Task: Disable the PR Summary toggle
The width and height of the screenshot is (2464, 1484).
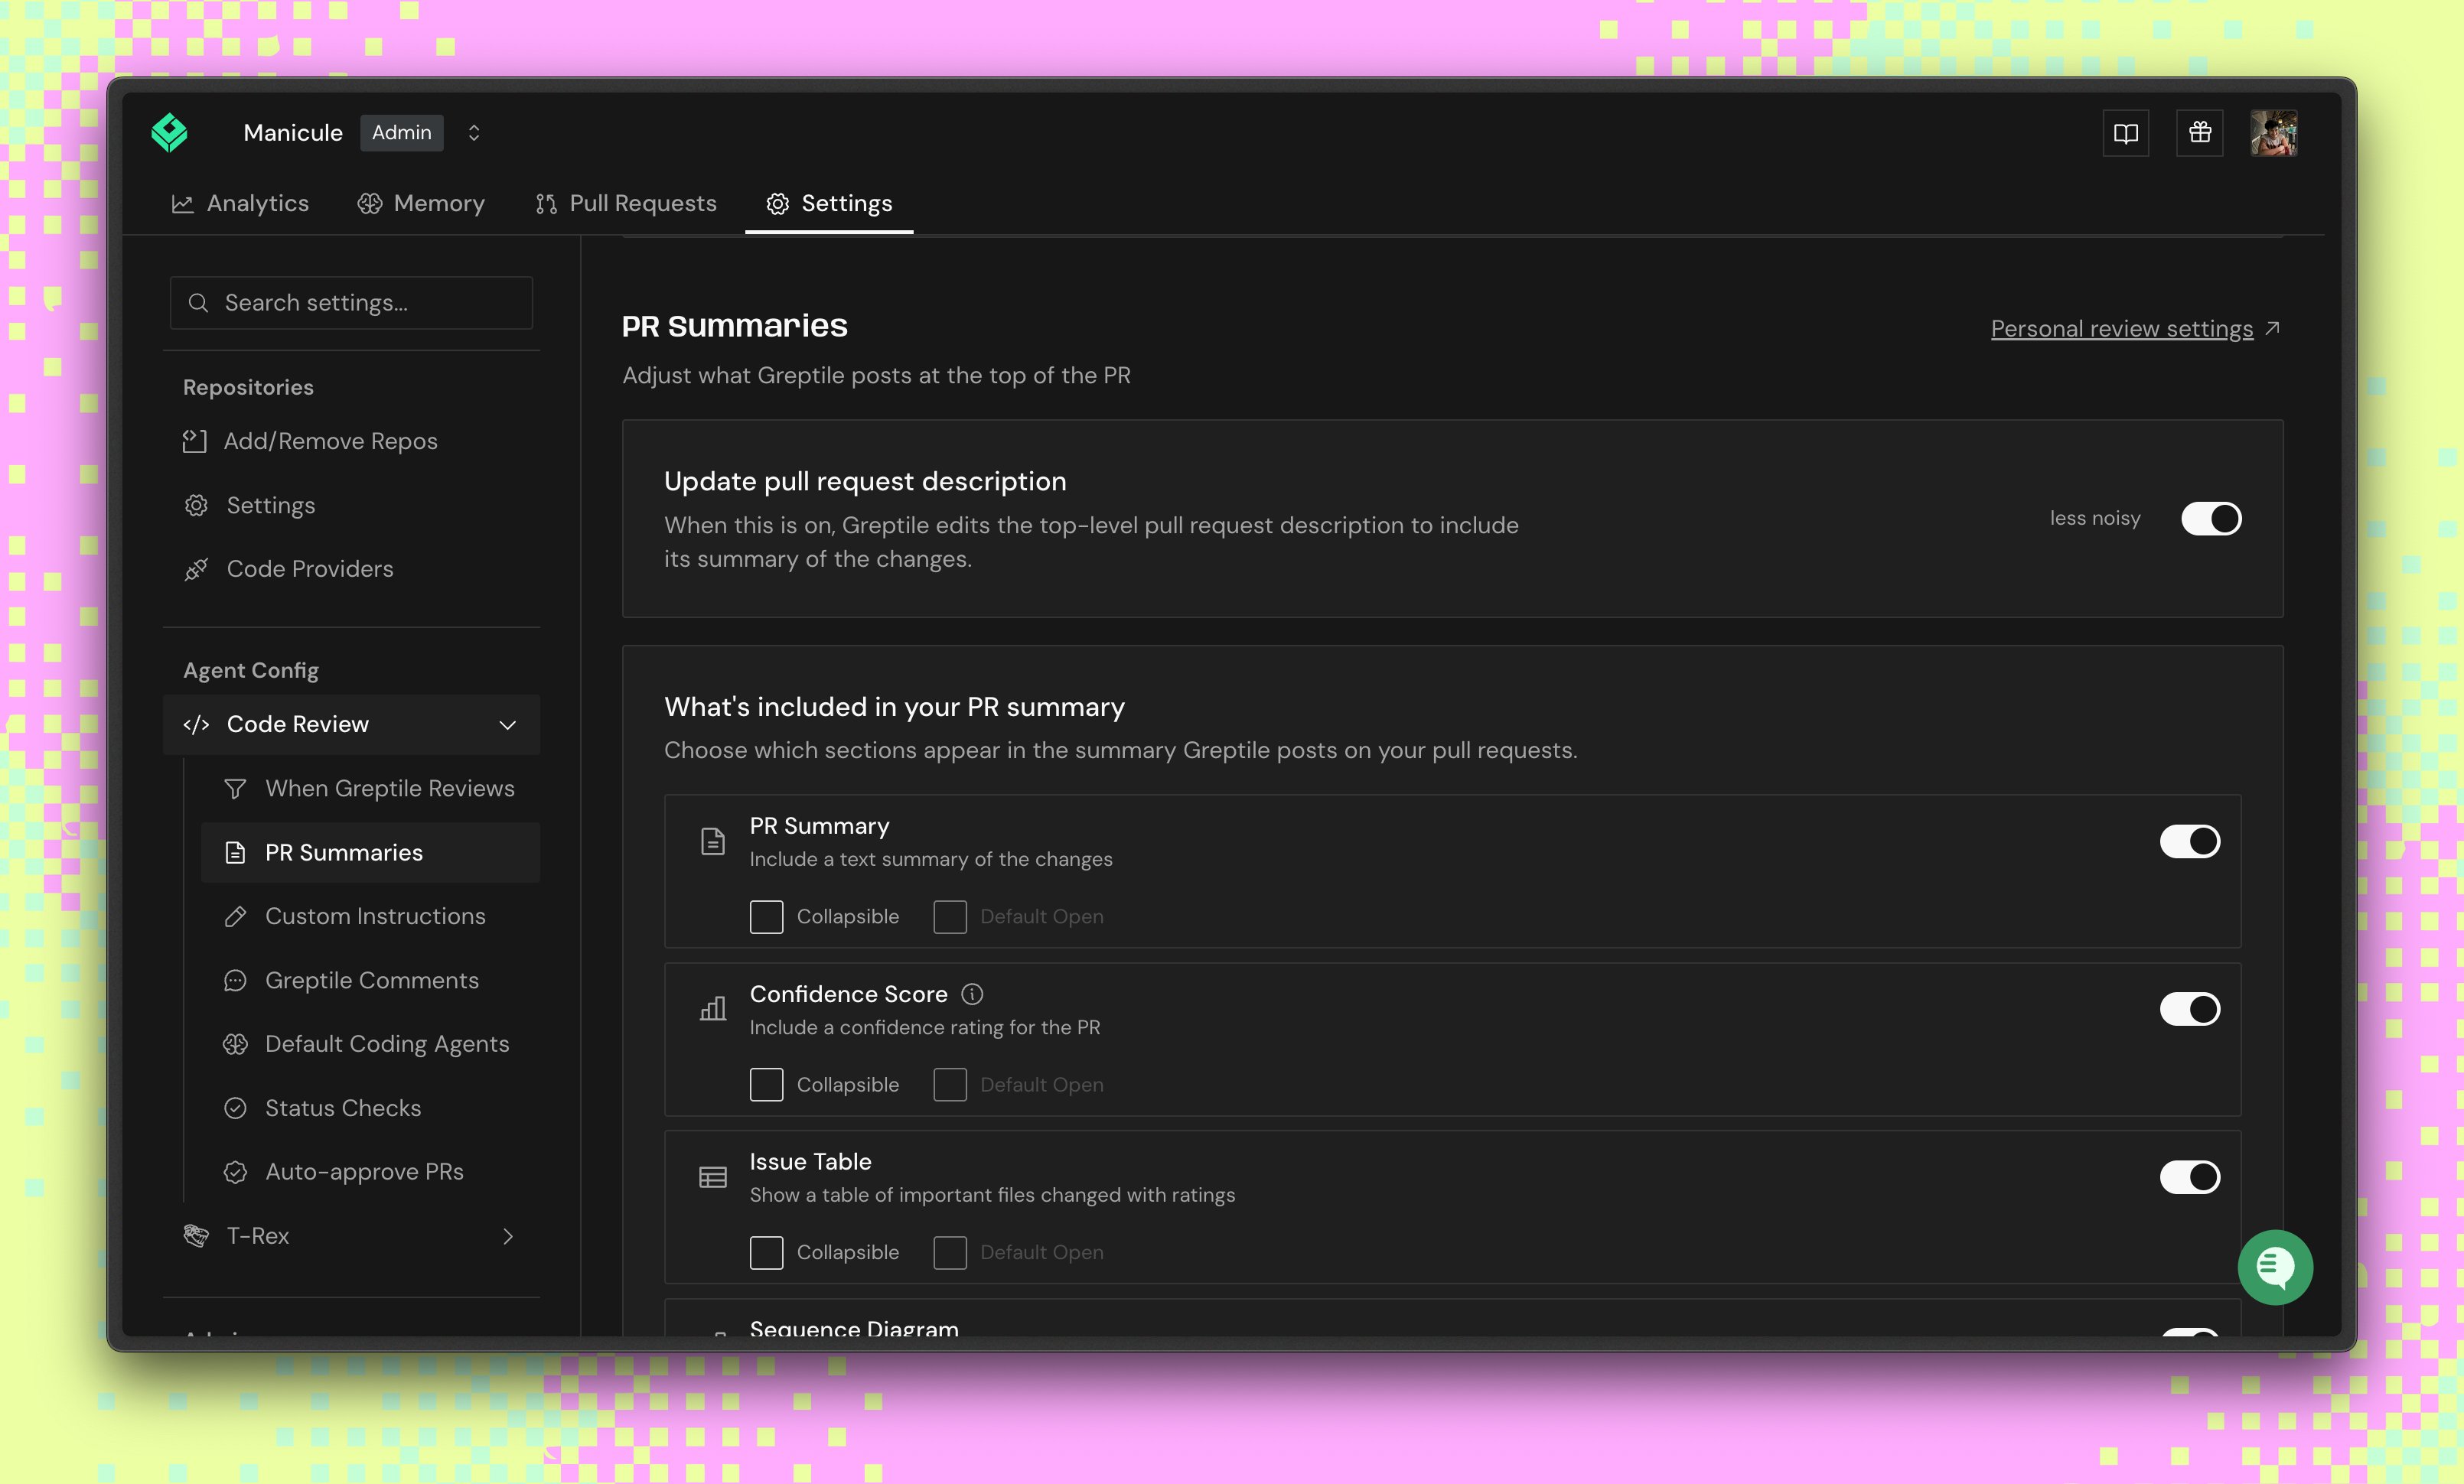Action: coord(2190,841)
